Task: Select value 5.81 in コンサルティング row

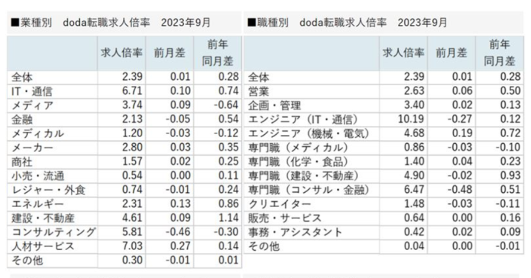Action: [132, 232]
